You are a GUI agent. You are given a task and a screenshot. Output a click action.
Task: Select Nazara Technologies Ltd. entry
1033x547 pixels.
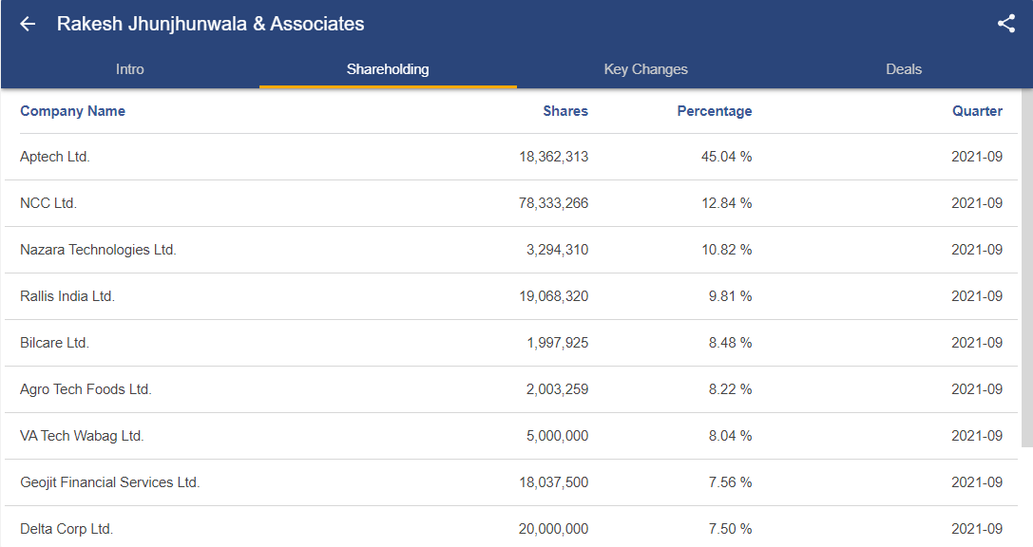[511, 250]
